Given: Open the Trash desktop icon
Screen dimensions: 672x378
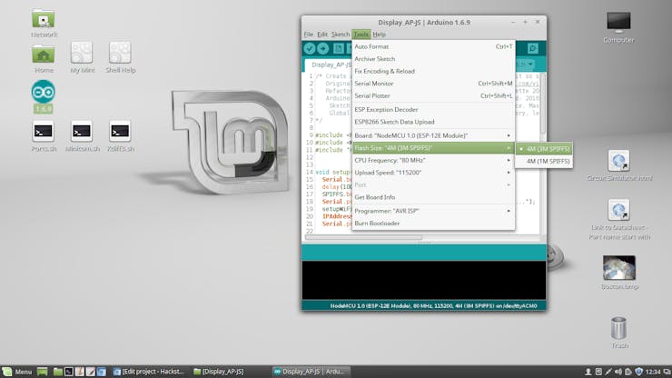Looking at the screenshot, I should point(618,331).
